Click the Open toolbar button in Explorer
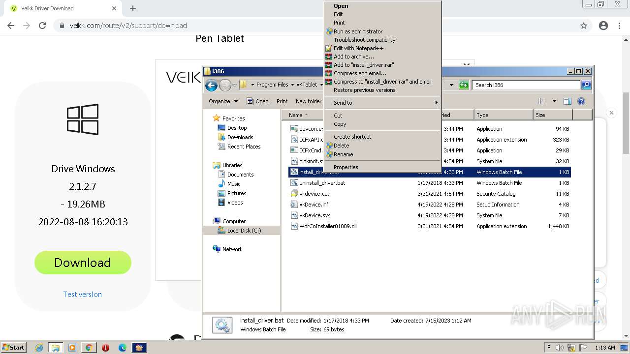This screenshot has height=354, width=630. tap(257, 101)
